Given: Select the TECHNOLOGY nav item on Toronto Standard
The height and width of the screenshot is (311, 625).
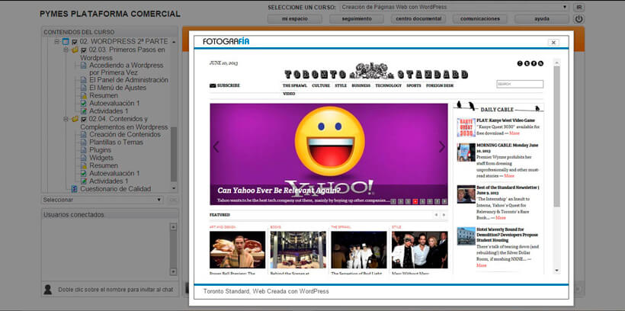Looking at the screenshot, I should pos(388,85).
